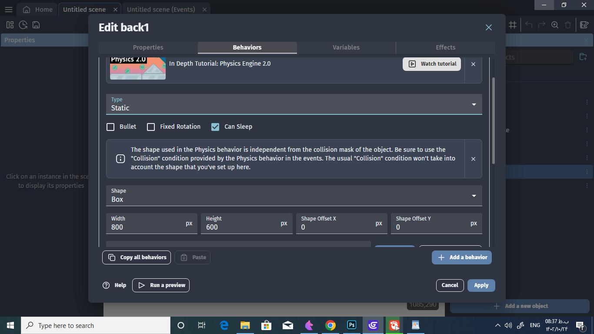
Task: Save project using the floppy disk icon
Action: pyautogui.click(x=36, y=25)
